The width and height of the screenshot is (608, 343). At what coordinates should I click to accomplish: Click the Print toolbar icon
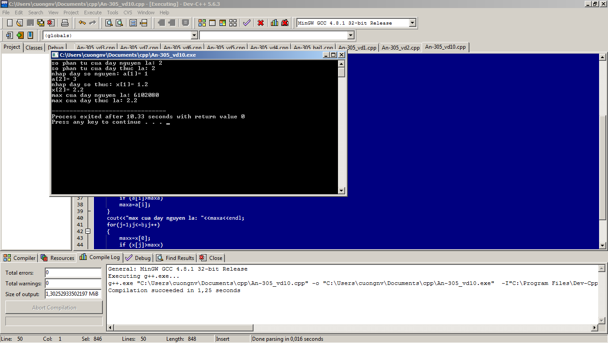click(x=65, y=23)
